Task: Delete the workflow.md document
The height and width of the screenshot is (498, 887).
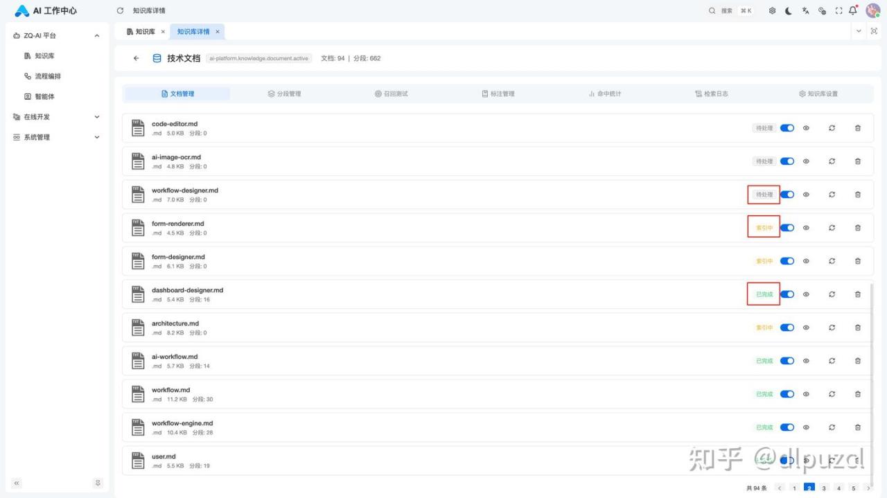Action: point(857,394)
